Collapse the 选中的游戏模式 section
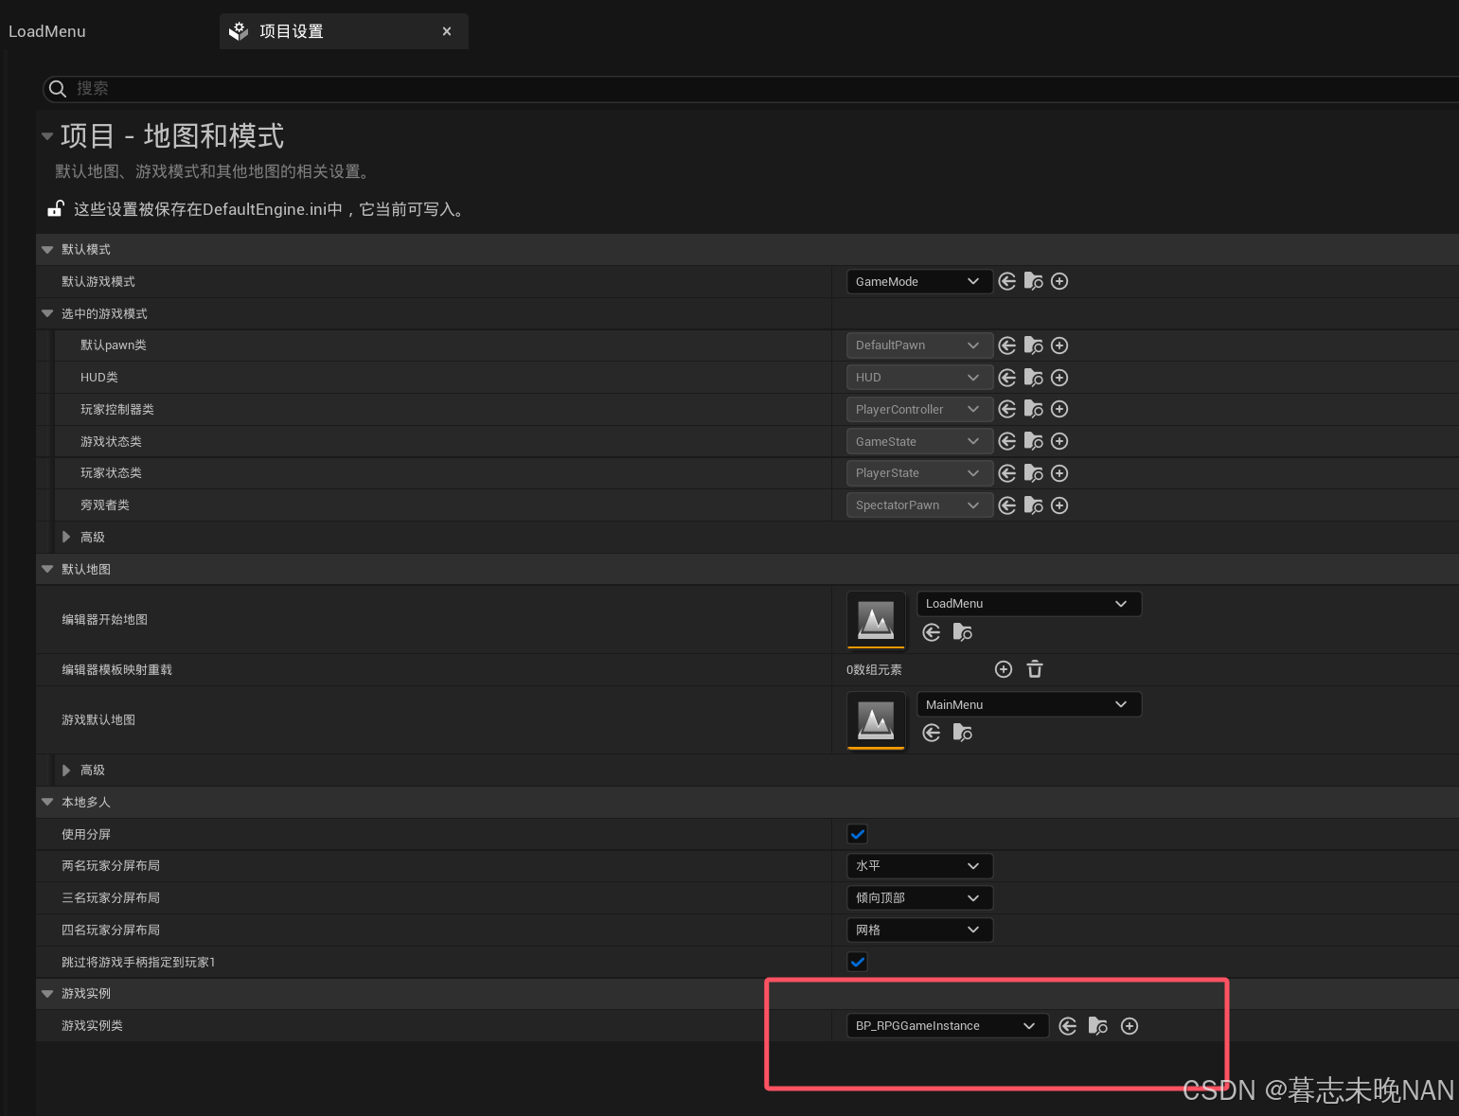 coord(47,313)
